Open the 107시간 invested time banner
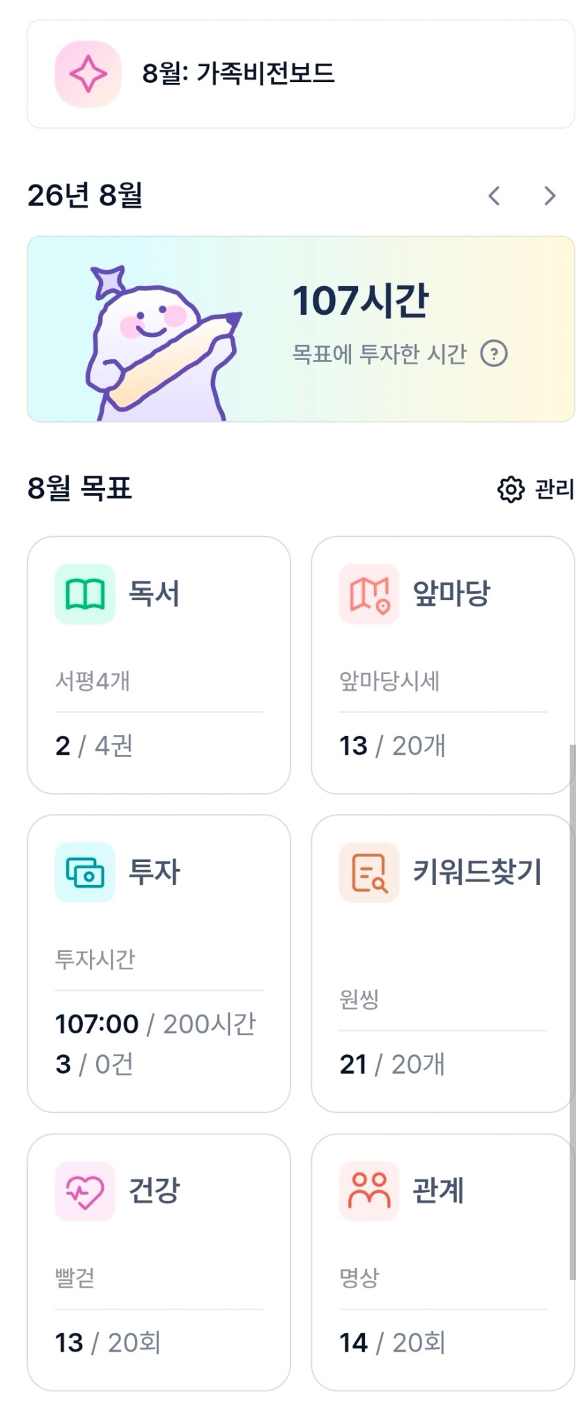Viewport: 576px width, 1424px height. [x=301, y=329]
